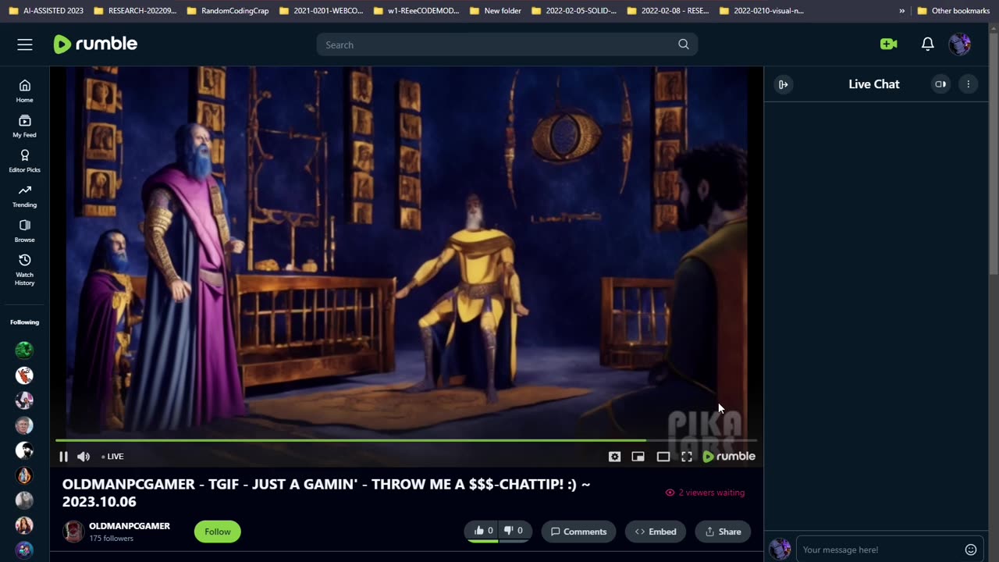Screen dimensions: 999x562
Task: Like the video with thumbs up
Action: pos(483,531)
